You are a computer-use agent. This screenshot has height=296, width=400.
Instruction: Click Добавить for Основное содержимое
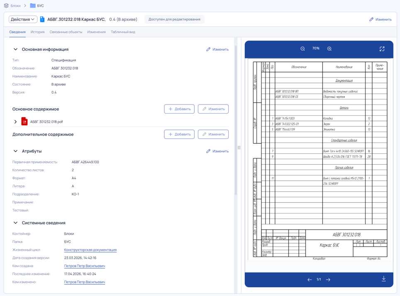[179, 109]
